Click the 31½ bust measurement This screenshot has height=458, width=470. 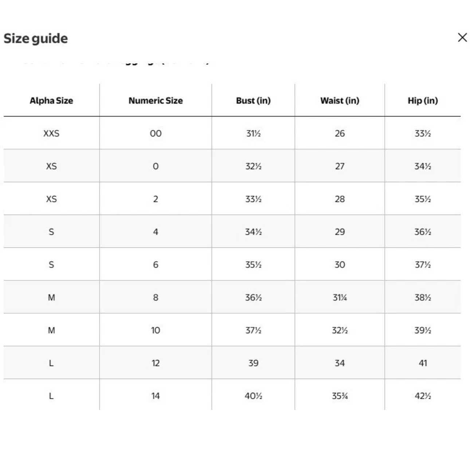click(x=253, y=134)
